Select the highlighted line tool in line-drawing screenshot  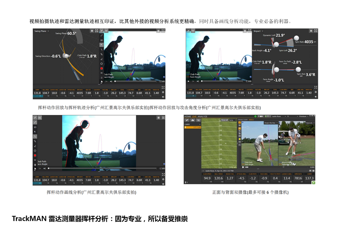pyautogui.click(x=35, y=136)
